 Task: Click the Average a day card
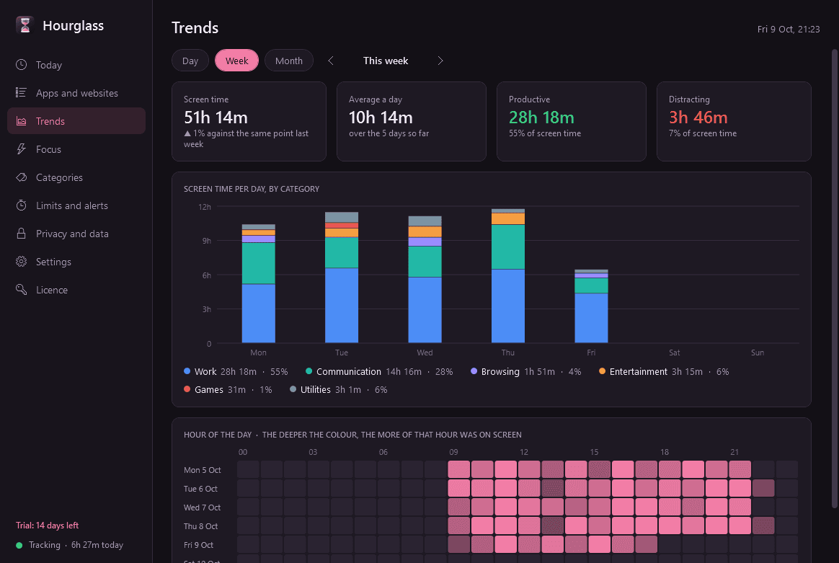tap(412, 122)
